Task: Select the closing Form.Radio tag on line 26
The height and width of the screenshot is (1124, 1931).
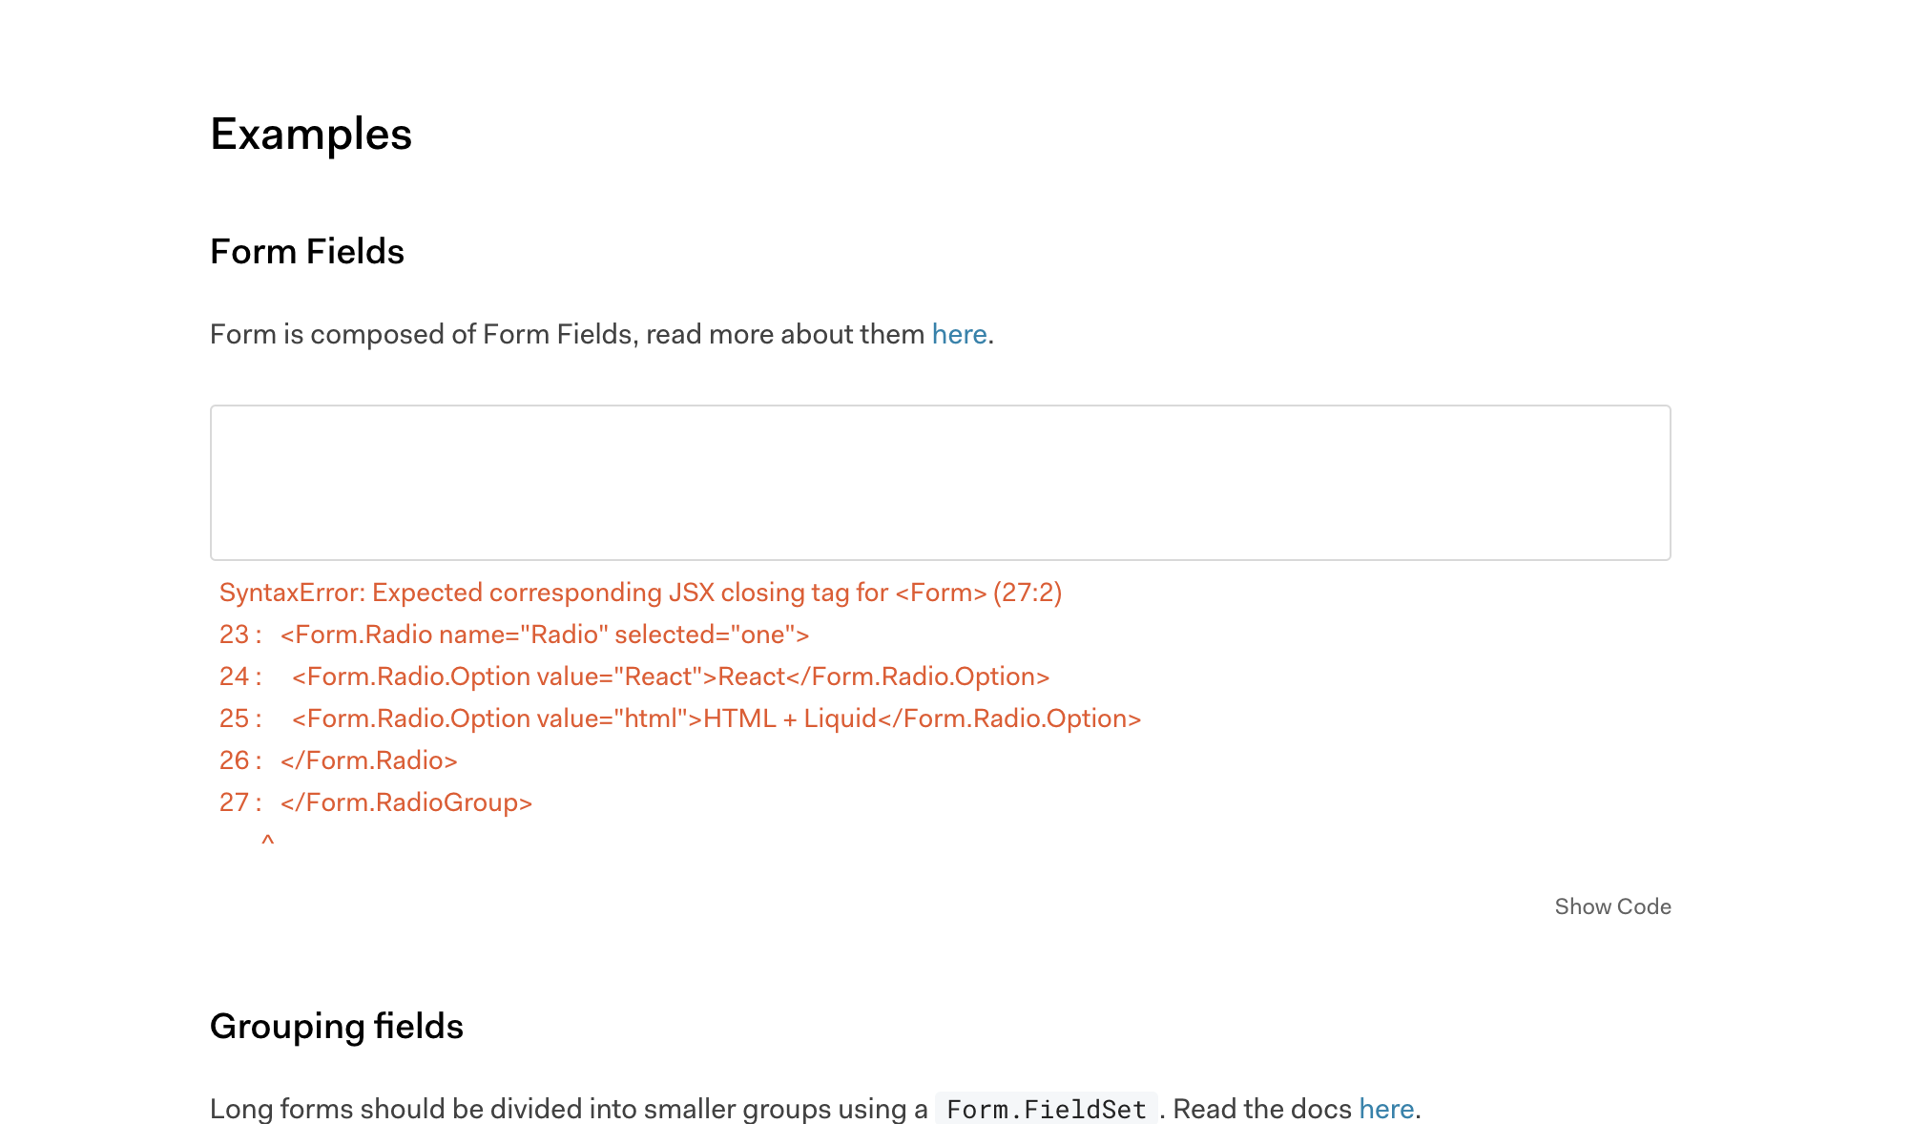Action: (367, 760)
